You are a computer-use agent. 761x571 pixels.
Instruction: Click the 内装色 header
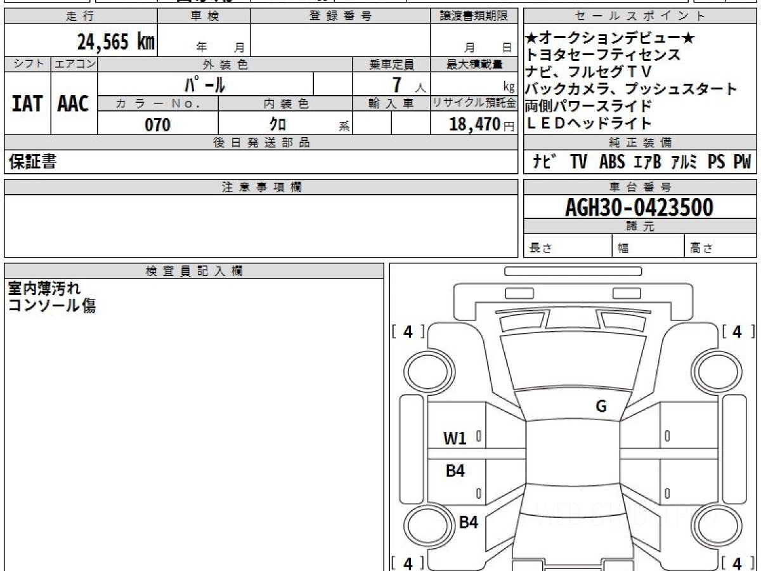pos(285,103)
